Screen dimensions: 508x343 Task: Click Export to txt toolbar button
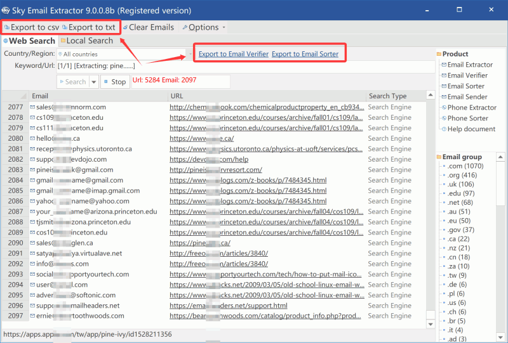pos(89,27)
